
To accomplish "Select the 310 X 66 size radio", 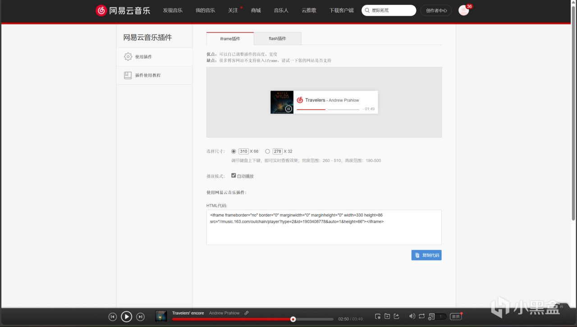I will 234,152.
